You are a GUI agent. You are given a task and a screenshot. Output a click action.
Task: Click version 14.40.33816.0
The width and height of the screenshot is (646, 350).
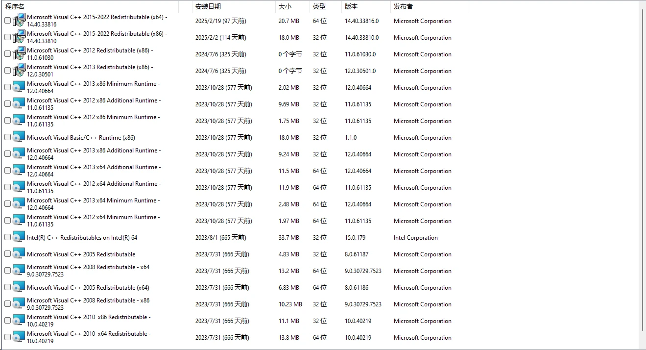[x=361, y=21]
